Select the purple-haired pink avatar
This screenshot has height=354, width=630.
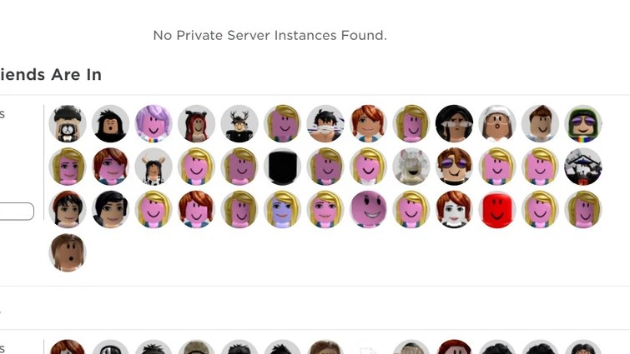tap(154, 123)
